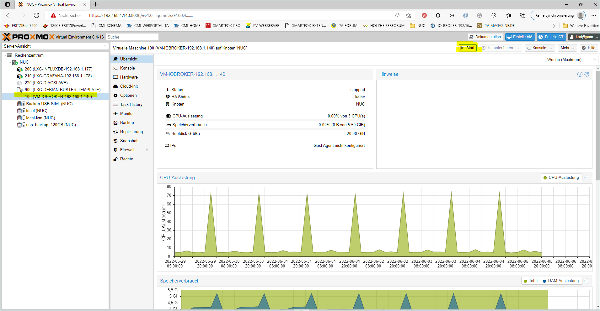
Task: Select Backup-USB-Stick storage in the tree
Action: [x=49, y=104]
